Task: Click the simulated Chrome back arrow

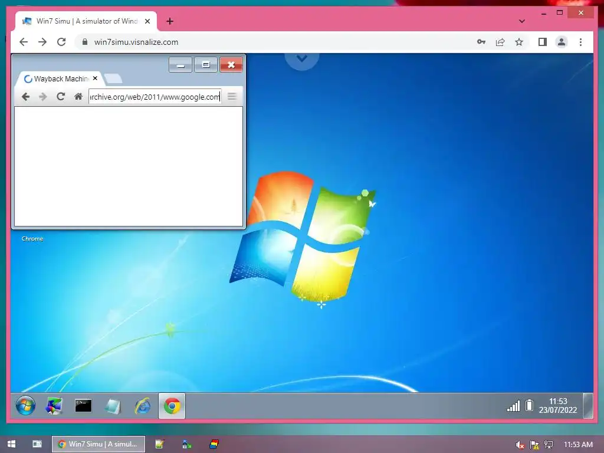Action: 25,97
